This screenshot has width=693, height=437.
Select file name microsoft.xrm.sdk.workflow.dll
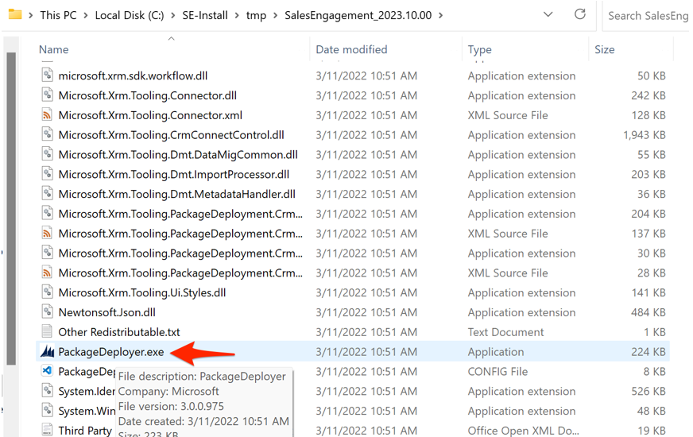[x=133, y=75]
